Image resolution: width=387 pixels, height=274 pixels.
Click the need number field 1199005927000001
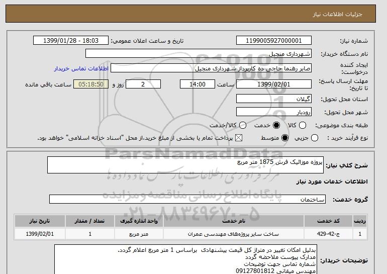pos(274,41)
